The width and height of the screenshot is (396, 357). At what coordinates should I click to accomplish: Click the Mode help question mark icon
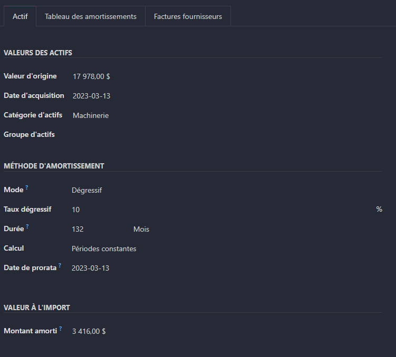point(27,187)
